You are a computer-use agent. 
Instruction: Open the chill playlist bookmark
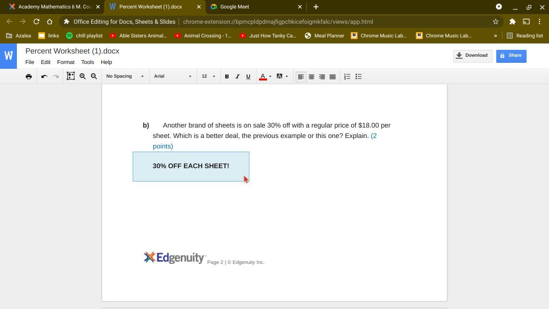pyautogui.click(x=84, y=36)
